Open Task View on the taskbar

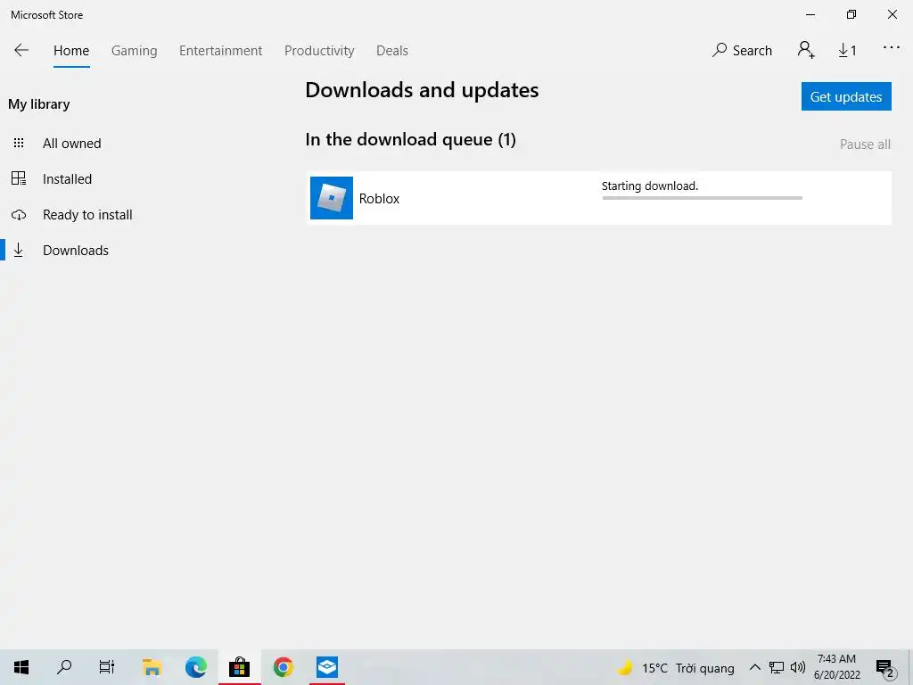(107, 667)
